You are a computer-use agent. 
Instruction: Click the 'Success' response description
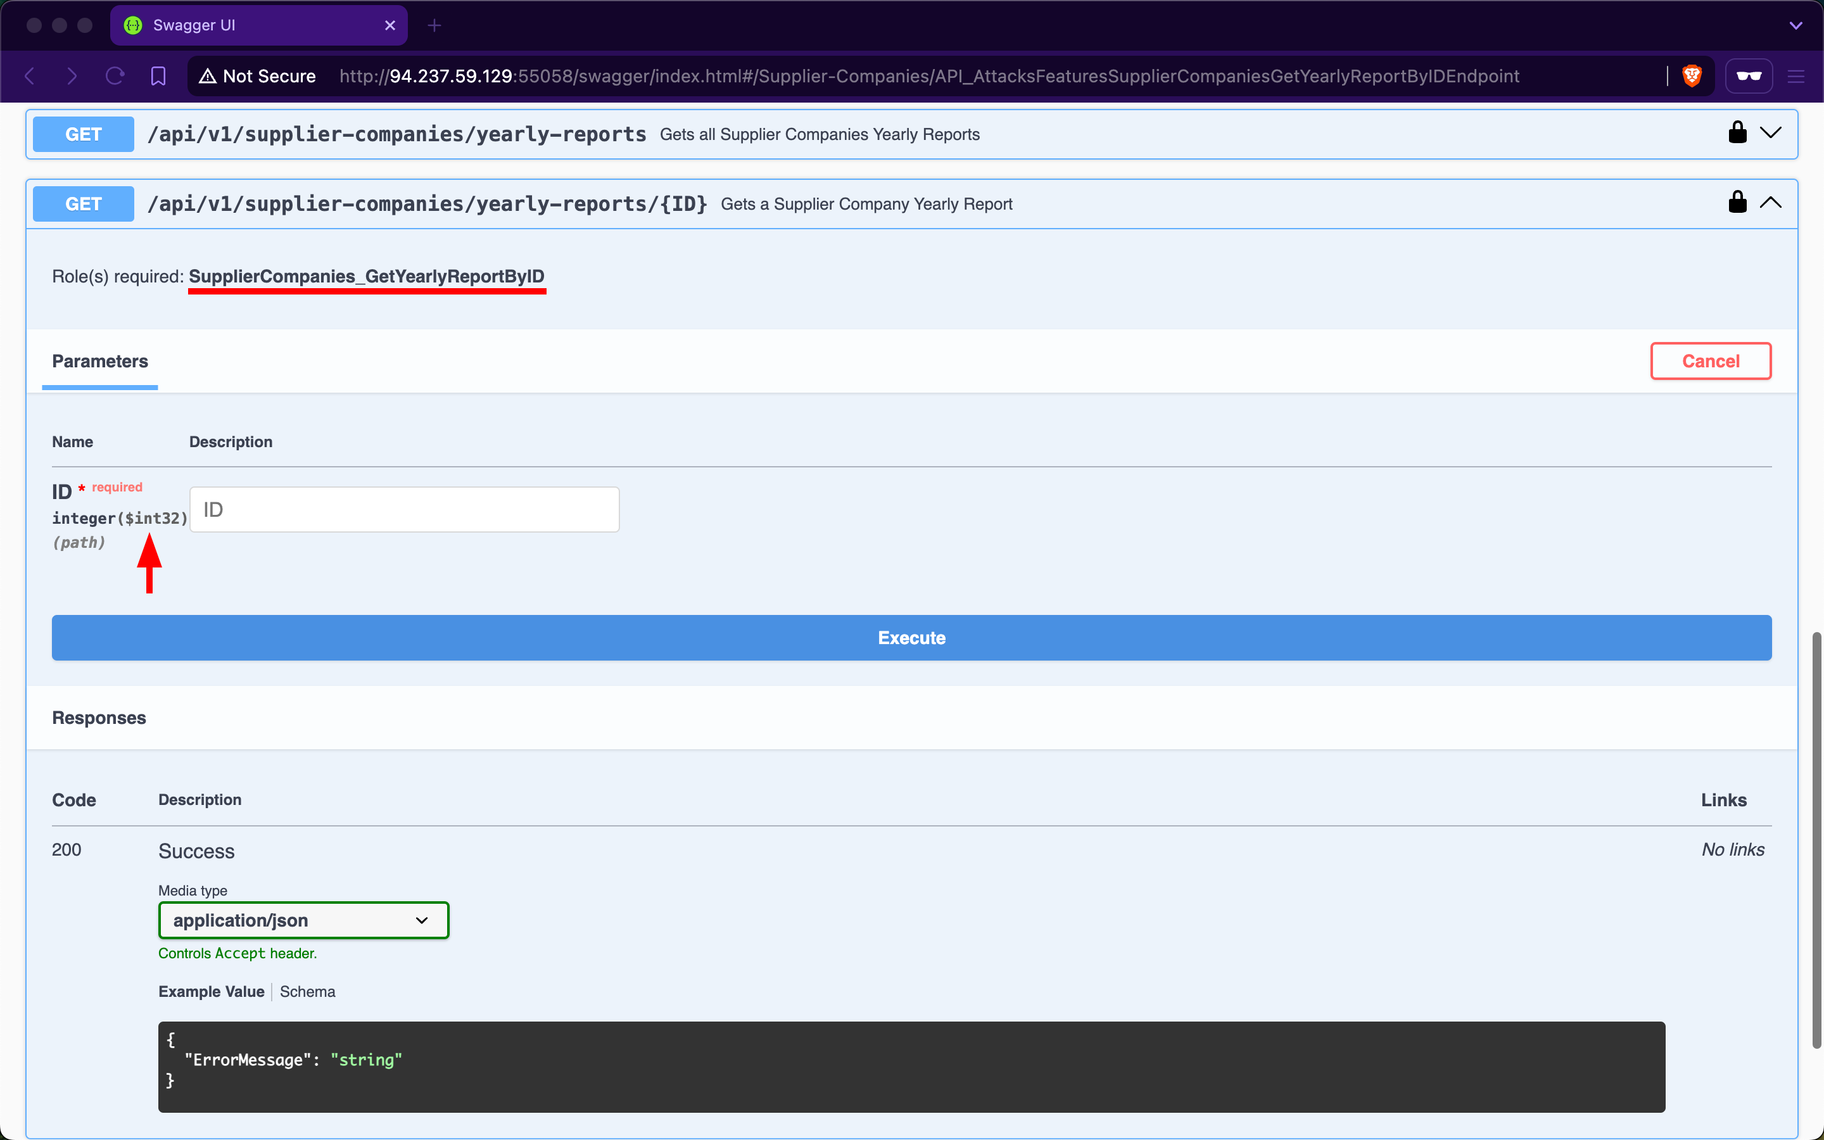pyautogui.click(x=196, y=851)
